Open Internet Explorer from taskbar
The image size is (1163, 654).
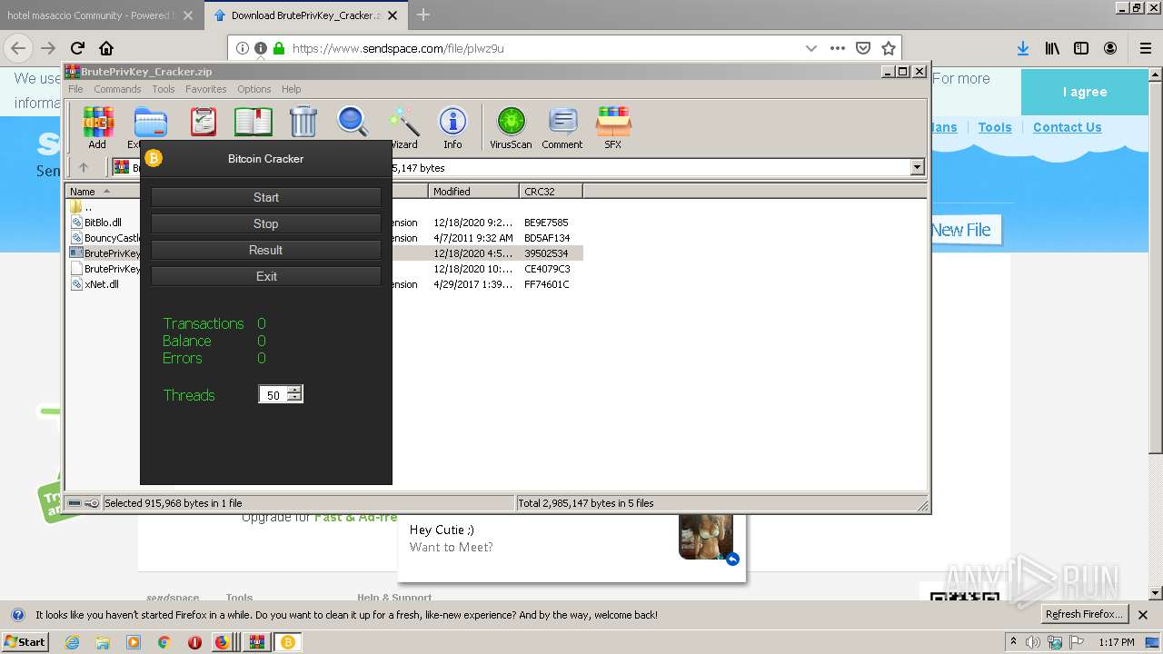[x=73, y=642]
